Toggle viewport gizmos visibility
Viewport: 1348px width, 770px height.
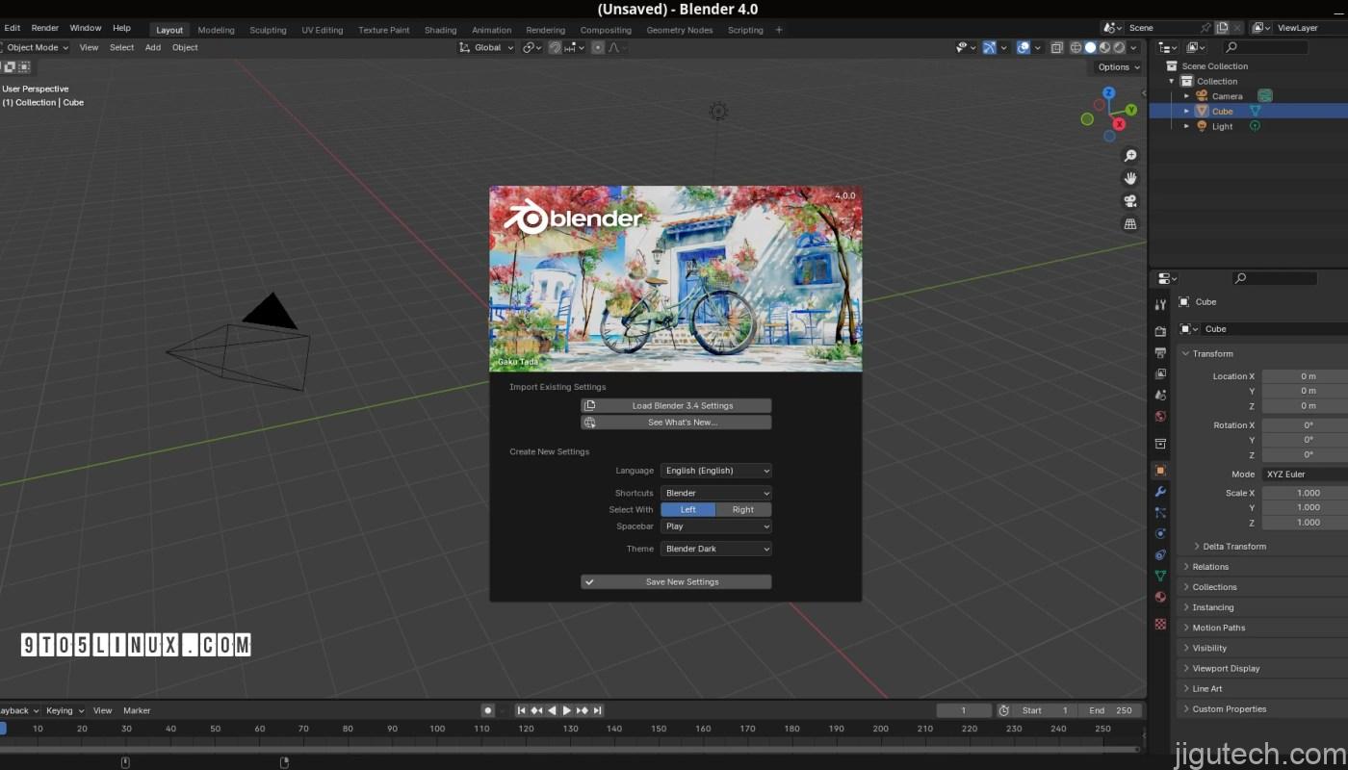tap(989, 47)
